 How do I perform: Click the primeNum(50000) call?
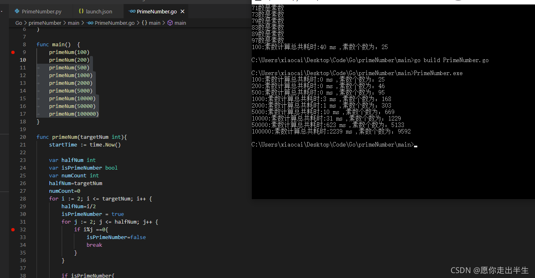[73, 106]
